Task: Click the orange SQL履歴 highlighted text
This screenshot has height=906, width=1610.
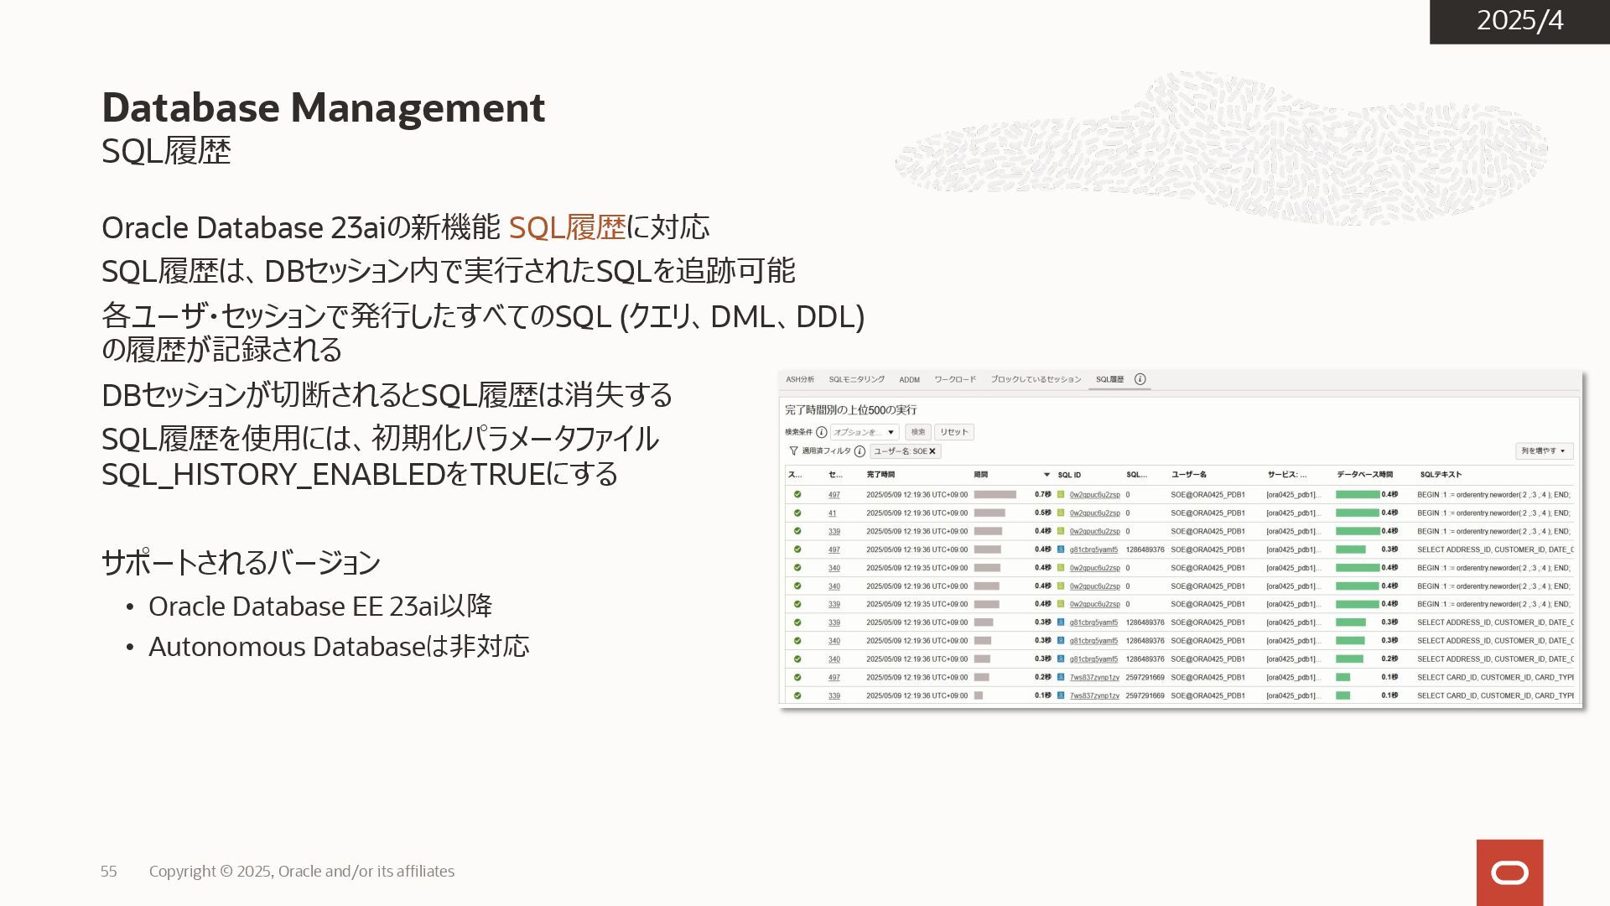Action: tap(568, 227)
